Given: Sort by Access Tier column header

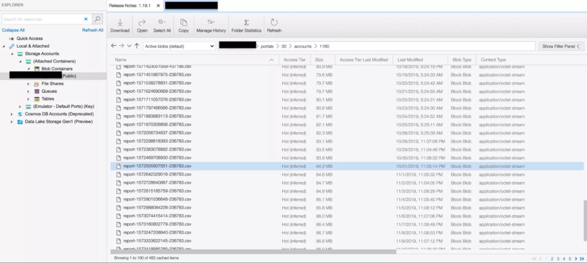Looking at the screenshot, I should click(295, 60).
